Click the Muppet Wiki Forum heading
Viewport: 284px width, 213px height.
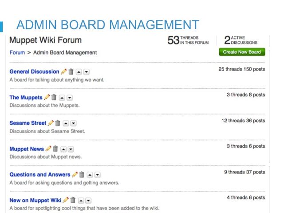(x=45, y=40)
